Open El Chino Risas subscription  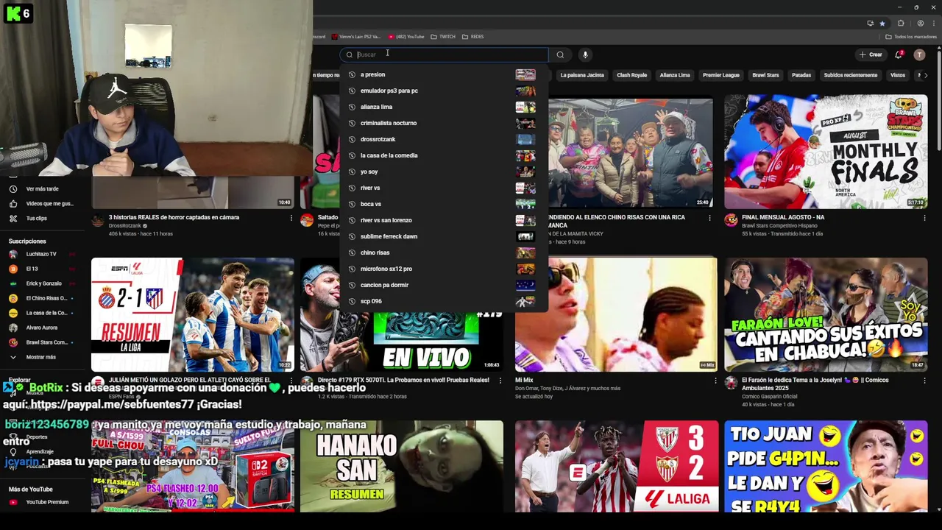point(42,298)
